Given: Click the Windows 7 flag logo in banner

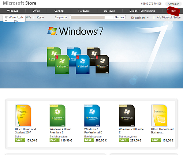Looking at the screenshot, I should point(52,31).
